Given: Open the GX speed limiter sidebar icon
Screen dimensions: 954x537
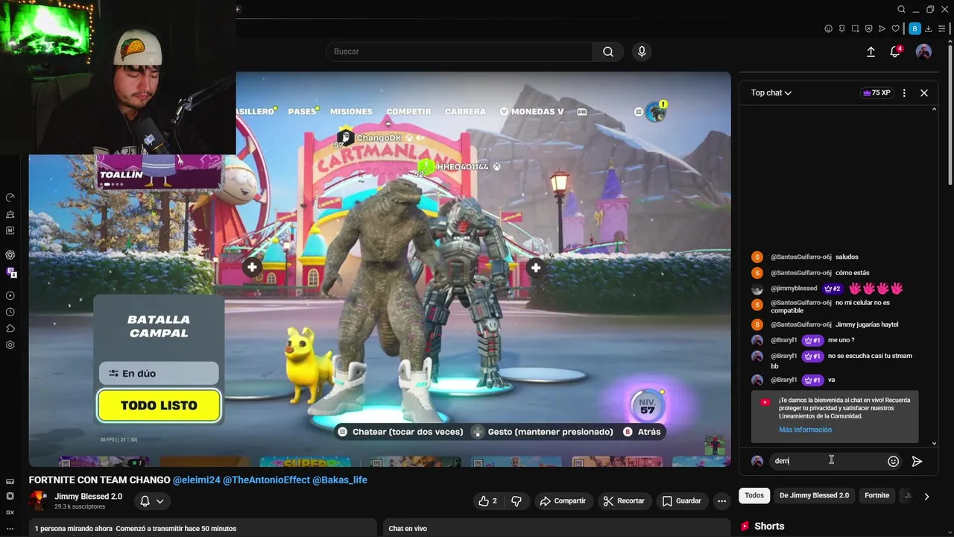Looking at the screenshot, I should [x=10, y=198].
